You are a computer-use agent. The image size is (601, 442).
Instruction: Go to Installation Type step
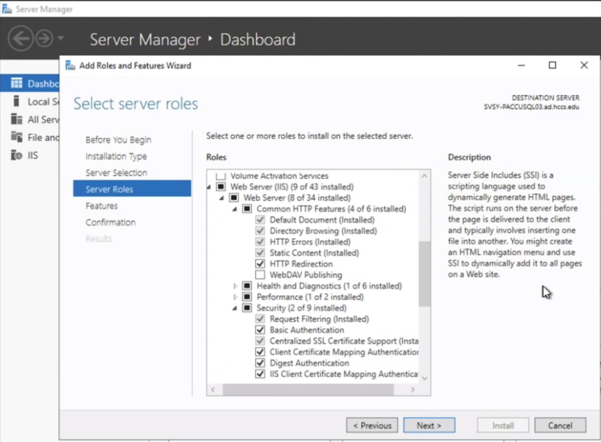coord(116,156)
